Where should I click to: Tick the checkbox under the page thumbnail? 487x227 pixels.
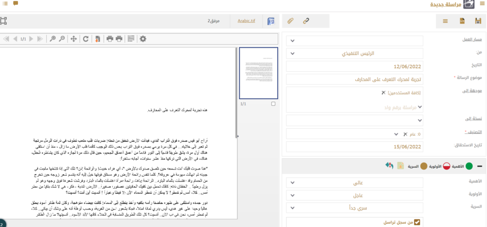pyautogui.click(x=273, y=104)
